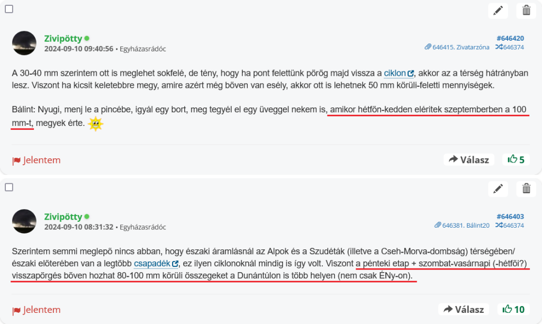The height and width of the screenshot is (324, 542).
Task: Reply to the 08:31:32 post with Válasz
Action: tap(463, 309)
